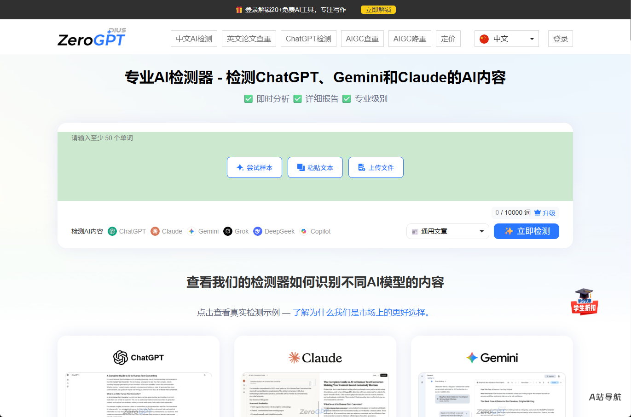Click the Gemini detector icon
The image size is (631, 417).
click(x=191, y=231)
